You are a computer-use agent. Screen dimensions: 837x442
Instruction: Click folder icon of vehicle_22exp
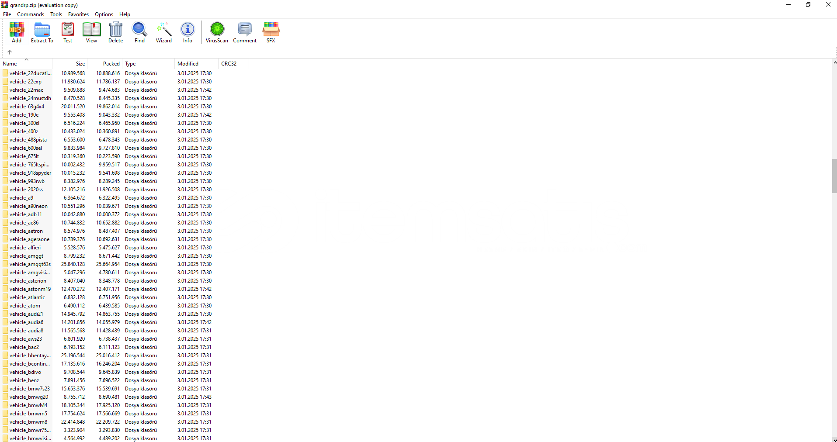[5, 82]
